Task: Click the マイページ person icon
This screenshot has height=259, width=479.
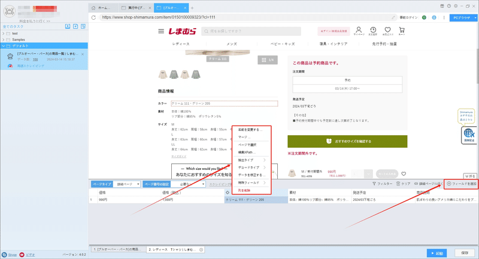Action: (x=359, y=31)
